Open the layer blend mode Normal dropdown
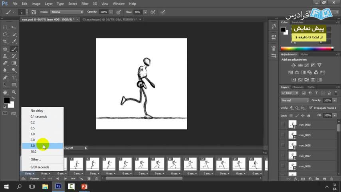Screen dimensions: 341x192 click(x=295, y=100)
